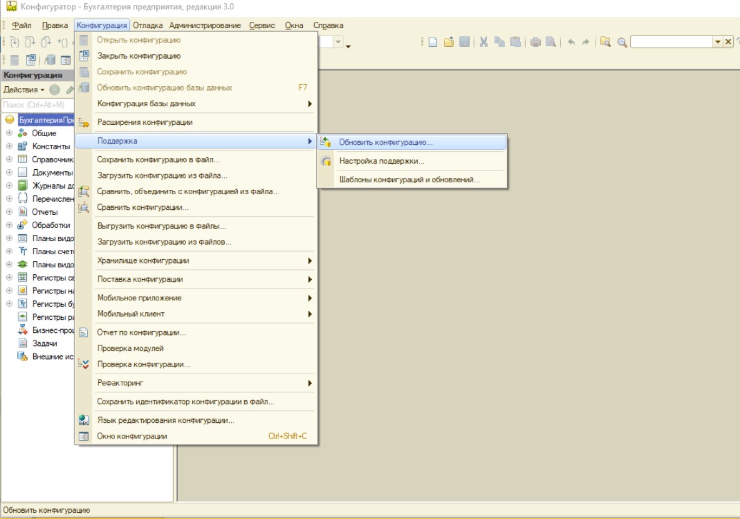Choose Настройка поддержки... menu item
The width and height of the screenshot is (740, 519).
(412, 161)
